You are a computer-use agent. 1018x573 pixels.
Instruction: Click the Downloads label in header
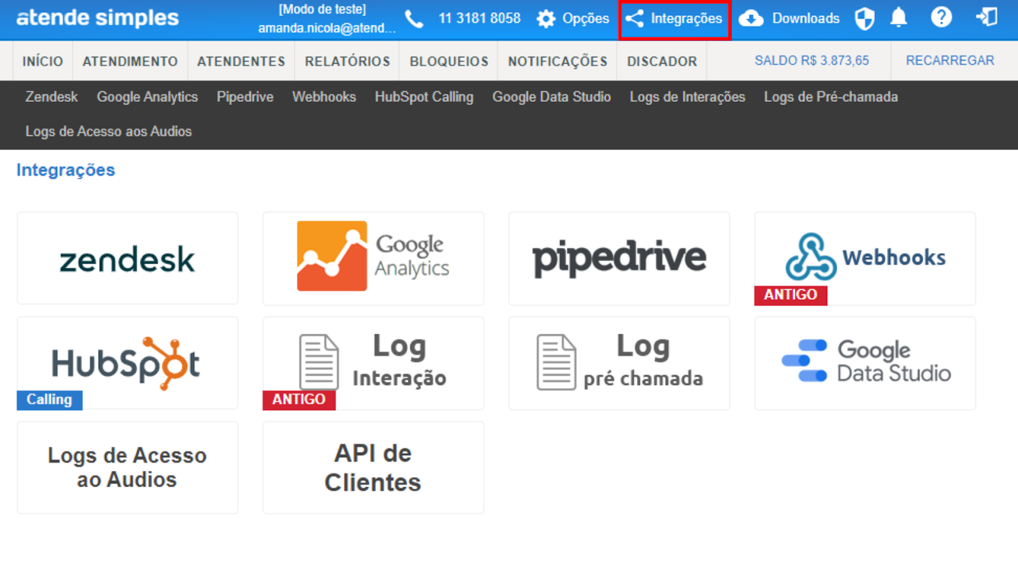click(805, 18)
